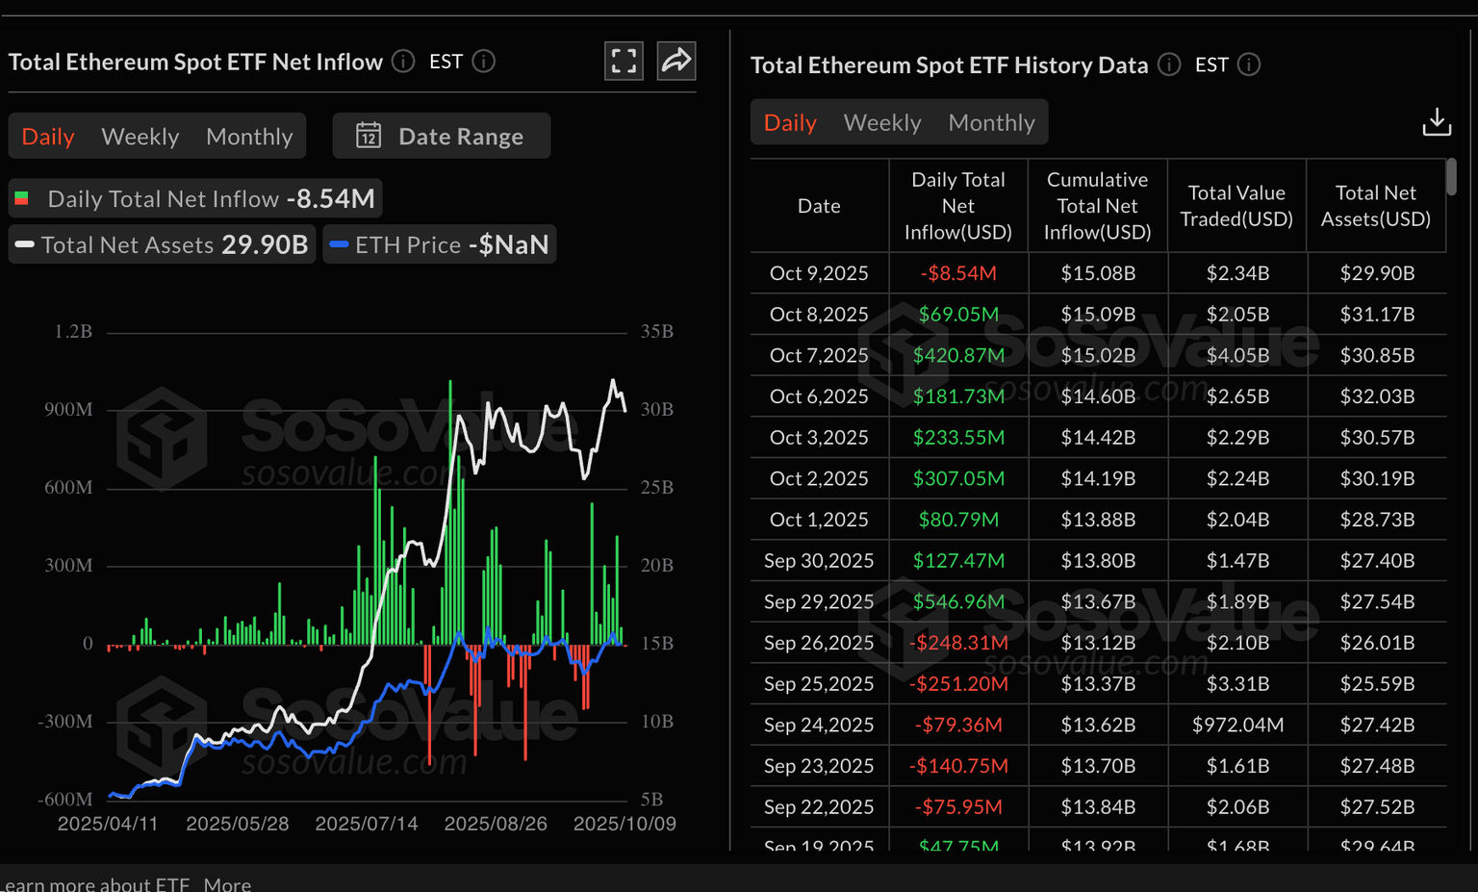Click info icon beside Net Inflow title
Image resolution: width=1478 pixels, height=892 pixels.
[x=403, y=62]
